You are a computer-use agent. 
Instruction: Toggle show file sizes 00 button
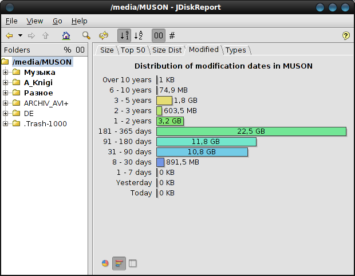159,35
